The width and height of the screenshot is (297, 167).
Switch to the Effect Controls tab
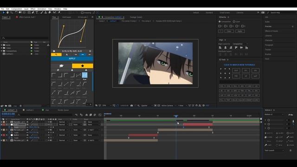tap(27, 17)
